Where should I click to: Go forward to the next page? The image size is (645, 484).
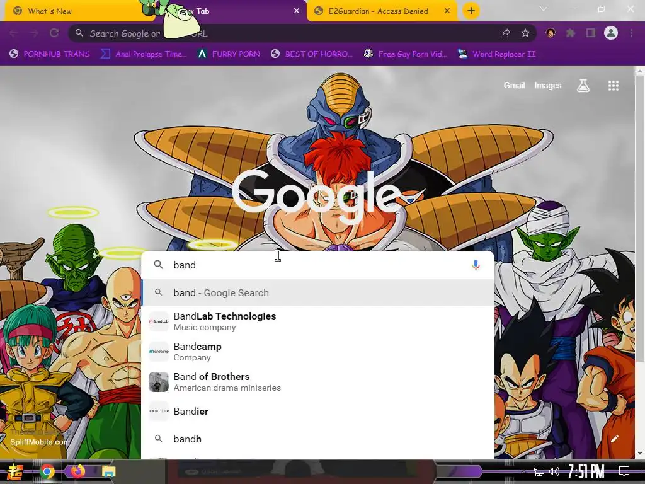(34, 33)
